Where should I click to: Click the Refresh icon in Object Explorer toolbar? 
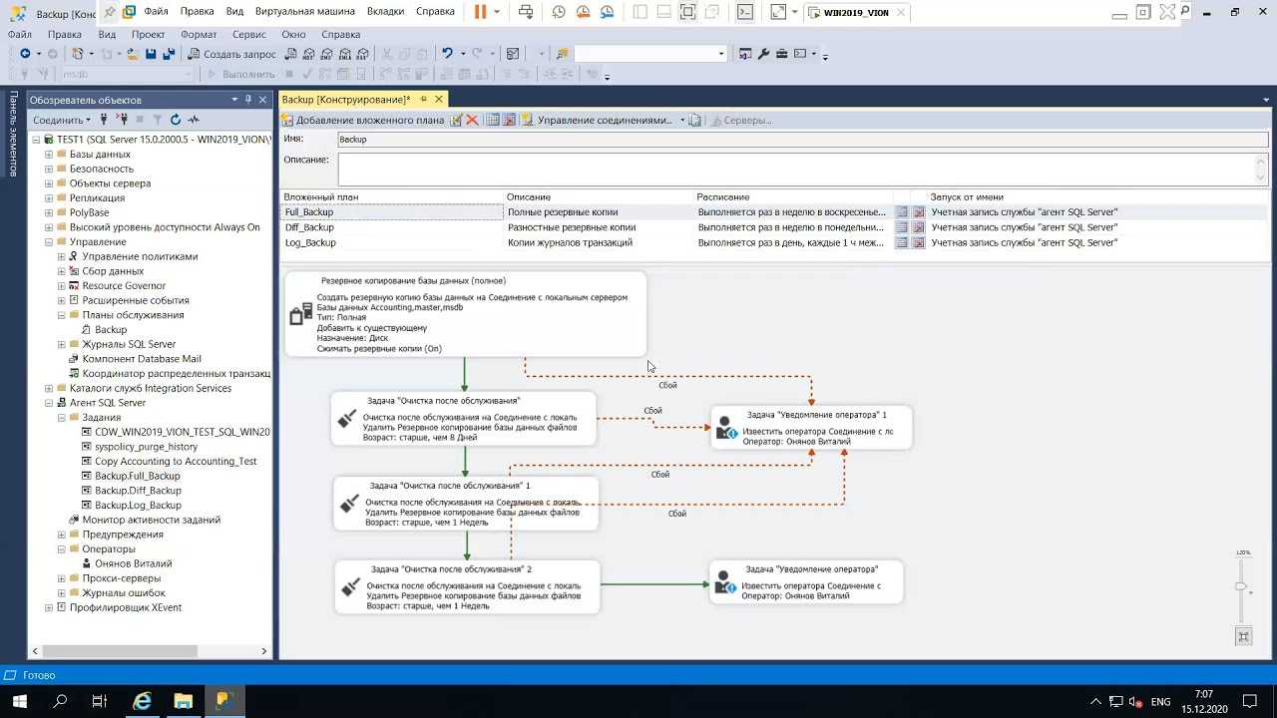(x=176, y=120)
